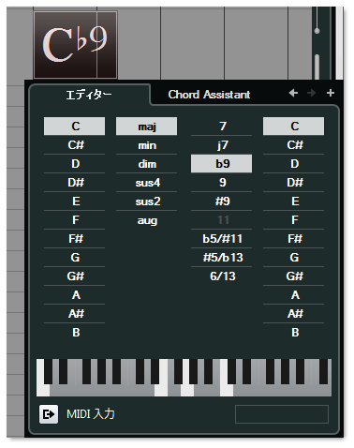Screen dimensions: 354x448
Task: Click the back arrow in the editor header
Action: pyautogui.click(x=293, y=93)
